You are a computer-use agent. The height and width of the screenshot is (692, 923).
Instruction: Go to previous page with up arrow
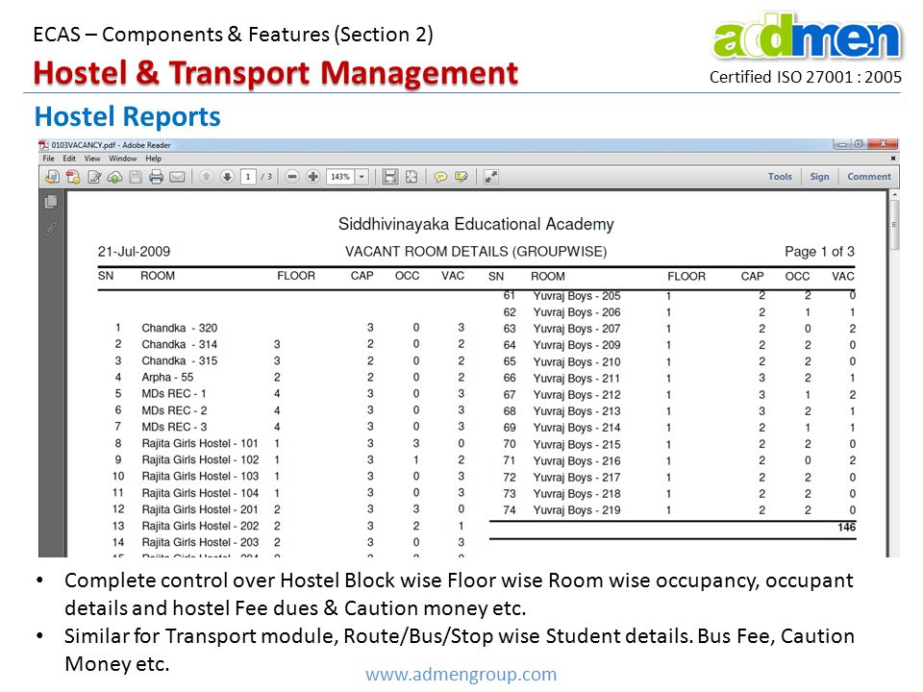206,177
